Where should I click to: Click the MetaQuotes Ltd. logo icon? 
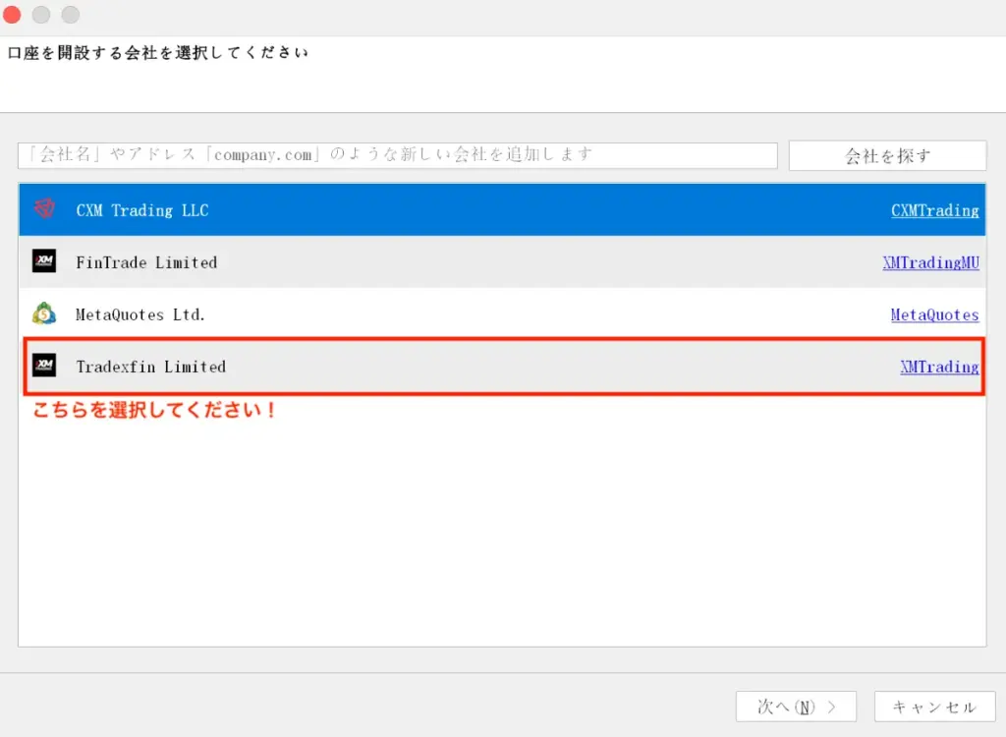pyautogui.click(x=43, y=314)
